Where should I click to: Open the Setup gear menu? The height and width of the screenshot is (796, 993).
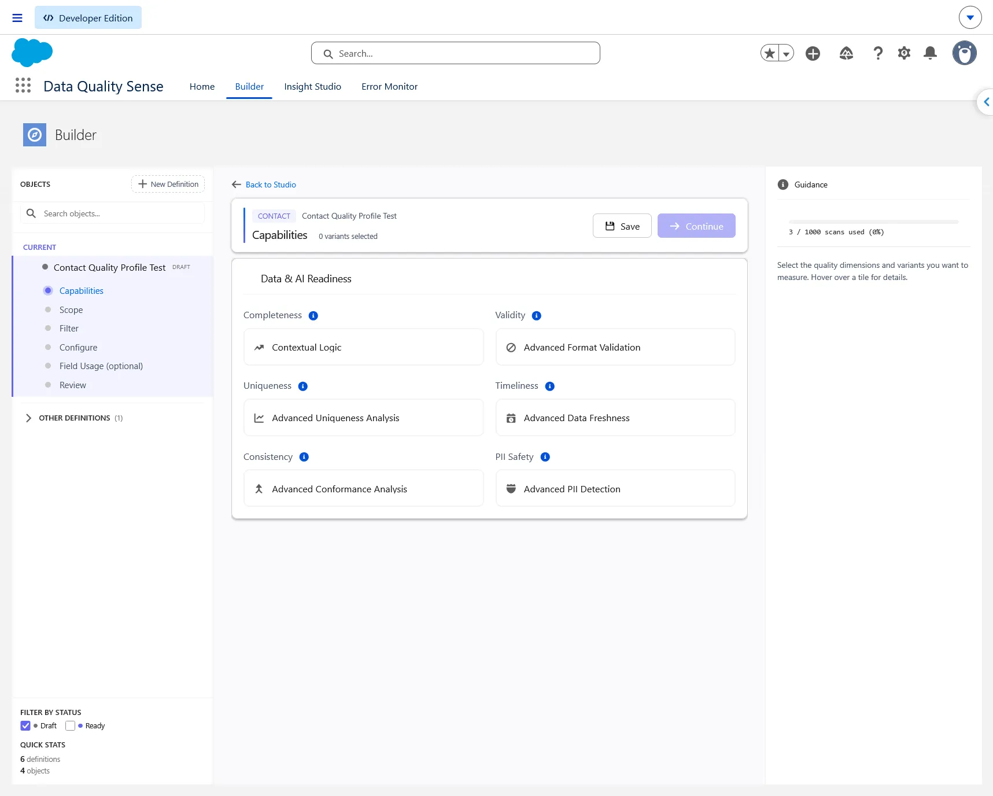(904, 53)
